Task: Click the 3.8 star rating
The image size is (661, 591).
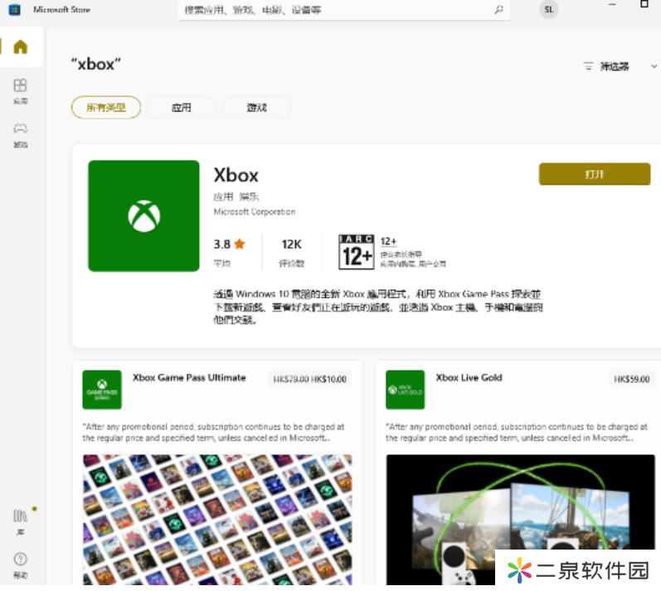Action: (x=230, y=245)
